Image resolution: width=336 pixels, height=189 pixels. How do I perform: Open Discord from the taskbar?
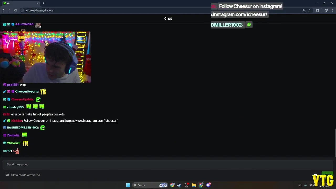[208, 185]
